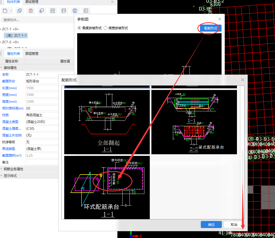The width and height of the screenshot is (275, 238).
Task: Close the component list panel
Action: [x=112, y=2]
